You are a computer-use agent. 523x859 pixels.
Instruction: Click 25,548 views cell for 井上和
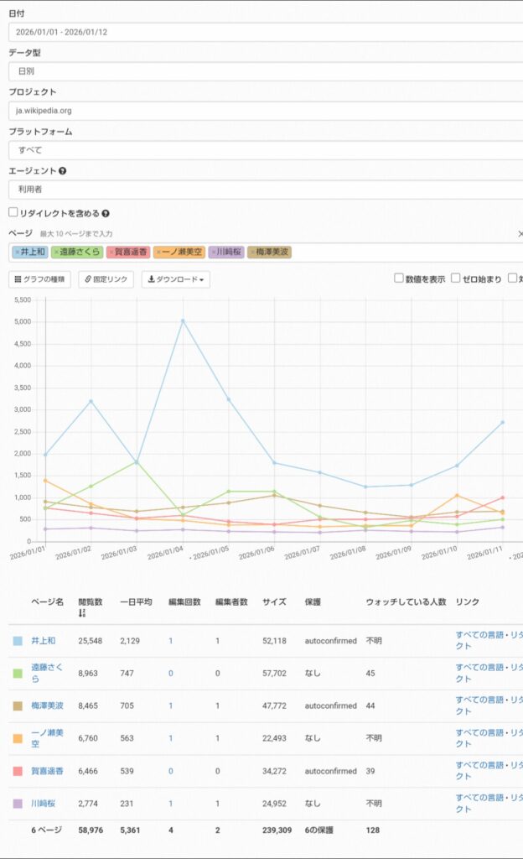[90, 640]
